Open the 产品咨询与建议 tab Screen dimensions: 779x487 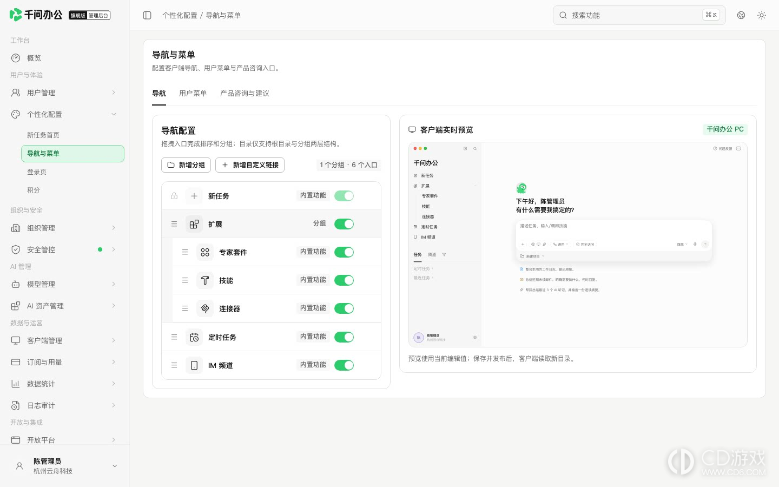click(x=245, y=93)
